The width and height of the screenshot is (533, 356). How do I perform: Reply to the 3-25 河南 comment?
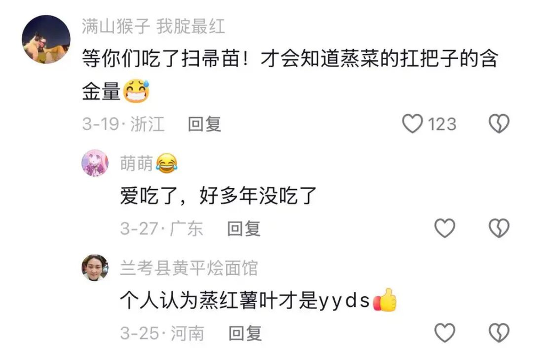click(245, 333)
